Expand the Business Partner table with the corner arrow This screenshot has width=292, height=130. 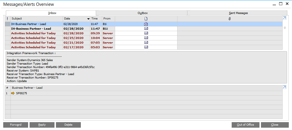pos(284,87)
